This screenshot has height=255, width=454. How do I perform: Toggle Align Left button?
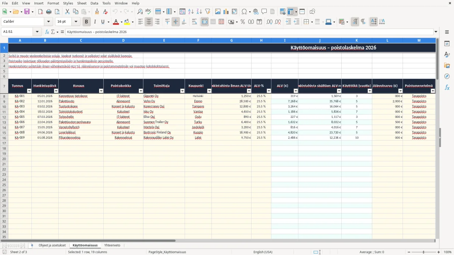(140, 22)
